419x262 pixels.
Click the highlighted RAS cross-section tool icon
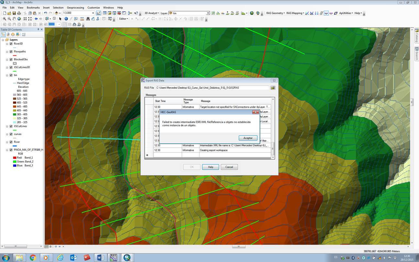point(326,13)
